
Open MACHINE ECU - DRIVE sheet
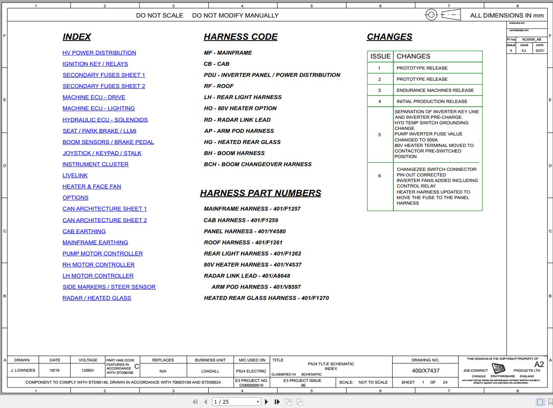94,97
